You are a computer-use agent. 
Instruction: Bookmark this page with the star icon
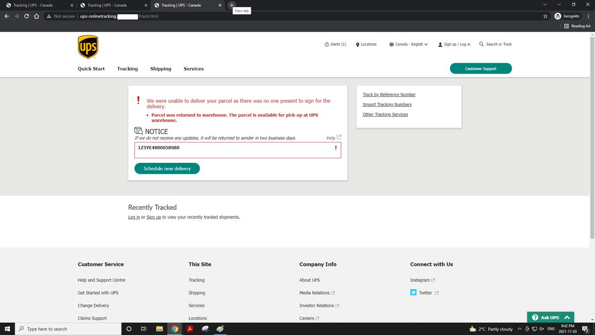(545, 16)
